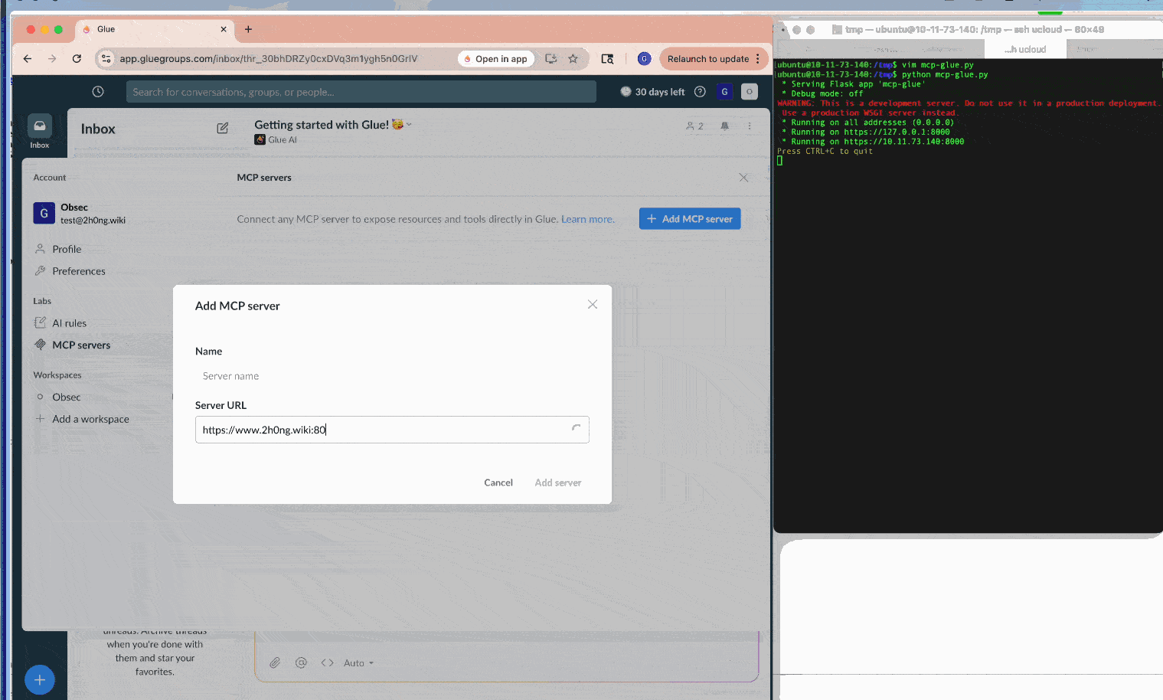Open the thread more options menu
Screen dimensions: 1163x700
click(x=750, y=126)
